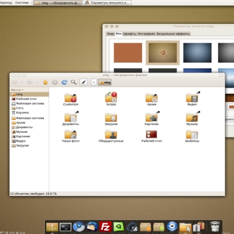Click the path bar left chevron button
The width and height of the screenshot is (234, 234).
point(94,82)
